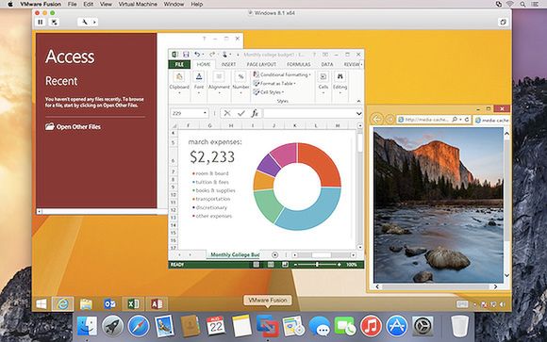Launch Safari from the macOS Dock
The image size is (547, 342).
pyautogui.click(x=138, y=326)
